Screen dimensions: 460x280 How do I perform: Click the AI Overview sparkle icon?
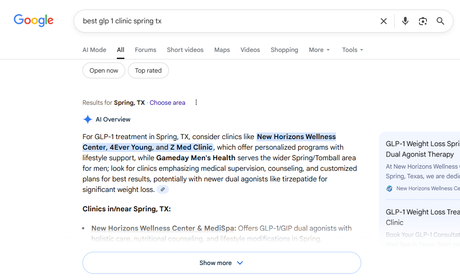(x=87, y=119)
